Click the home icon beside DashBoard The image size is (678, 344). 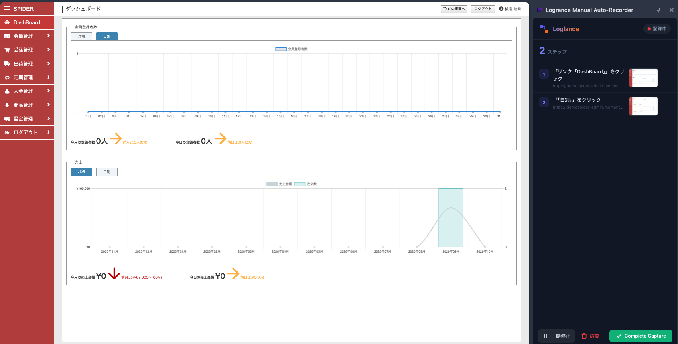coord(7,22)
